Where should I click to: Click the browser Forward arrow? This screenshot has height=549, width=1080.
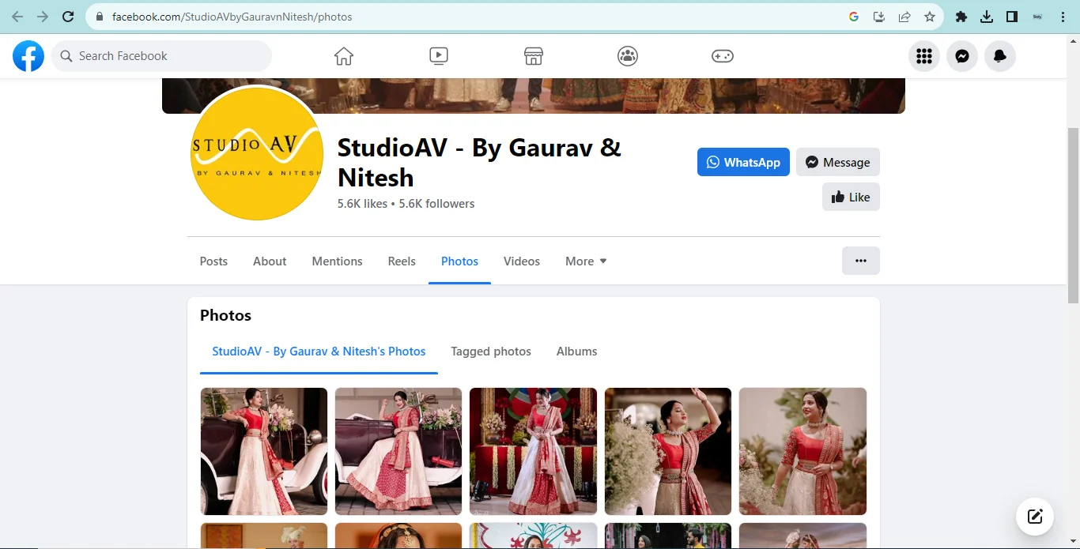pos(43,17)
